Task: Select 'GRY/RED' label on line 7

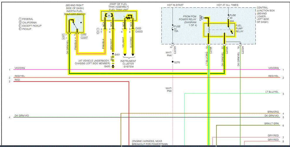Action: coord(273,136)
